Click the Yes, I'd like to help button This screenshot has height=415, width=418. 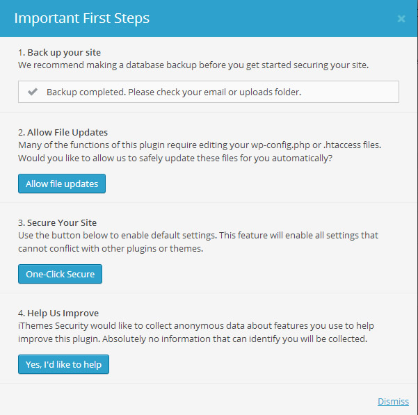click(63, 364)
